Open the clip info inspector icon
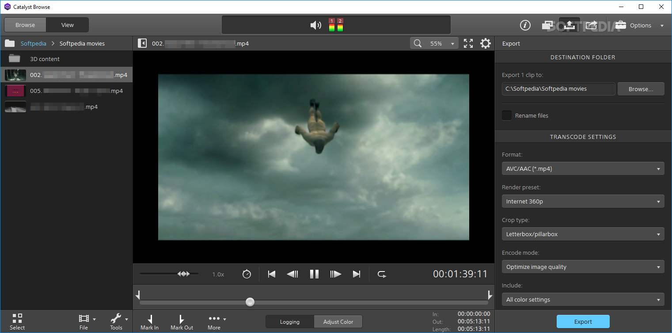 click(x=525, y=25)
